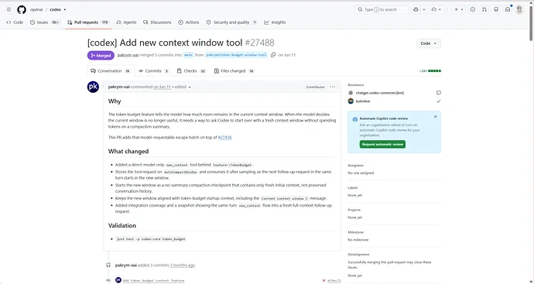
Task: Open pakrym-oai link in commits event
Action: (x=126, y=265)
